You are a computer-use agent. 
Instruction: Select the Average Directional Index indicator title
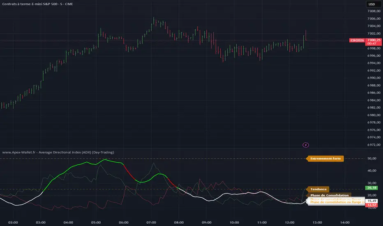[x=58, y=152]
